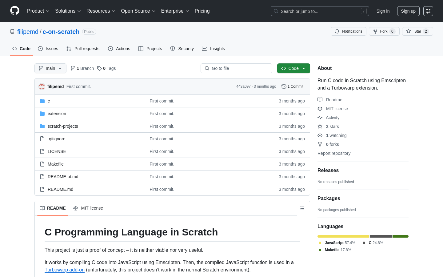Viewport: 443px width, 277px height.
Task: Click the stars icon in About
Action: pos(320,126)
